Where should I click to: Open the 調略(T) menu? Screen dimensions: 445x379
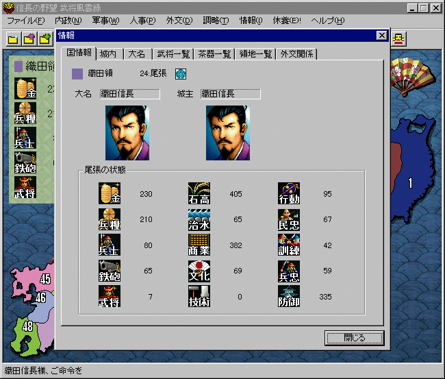point(216,21)
